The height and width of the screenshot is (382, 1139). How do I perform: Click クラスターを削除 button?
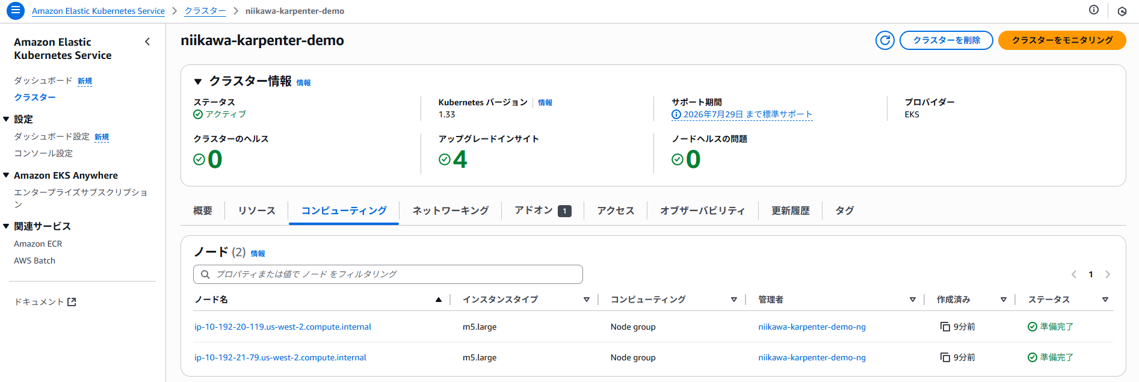pyautogui.click(x=946, y=40)
